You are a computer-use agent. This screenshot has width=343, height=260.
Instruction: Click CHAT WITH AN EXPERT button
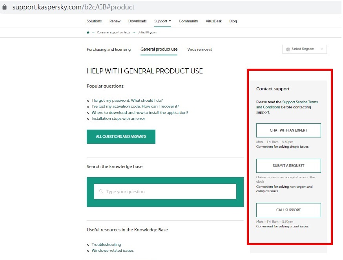click(288, 130)
